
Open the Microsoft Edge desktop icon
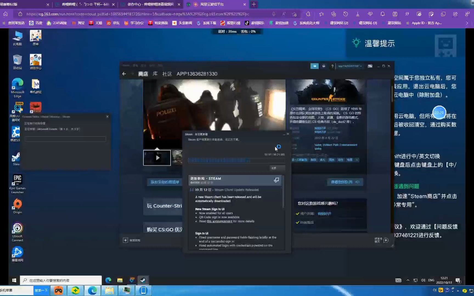pyautogui.click(x=17, y=88)
